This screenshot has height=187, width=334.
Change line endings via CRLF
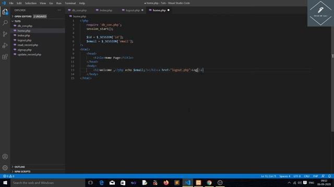pyautogui.click(x=307, y=176)
